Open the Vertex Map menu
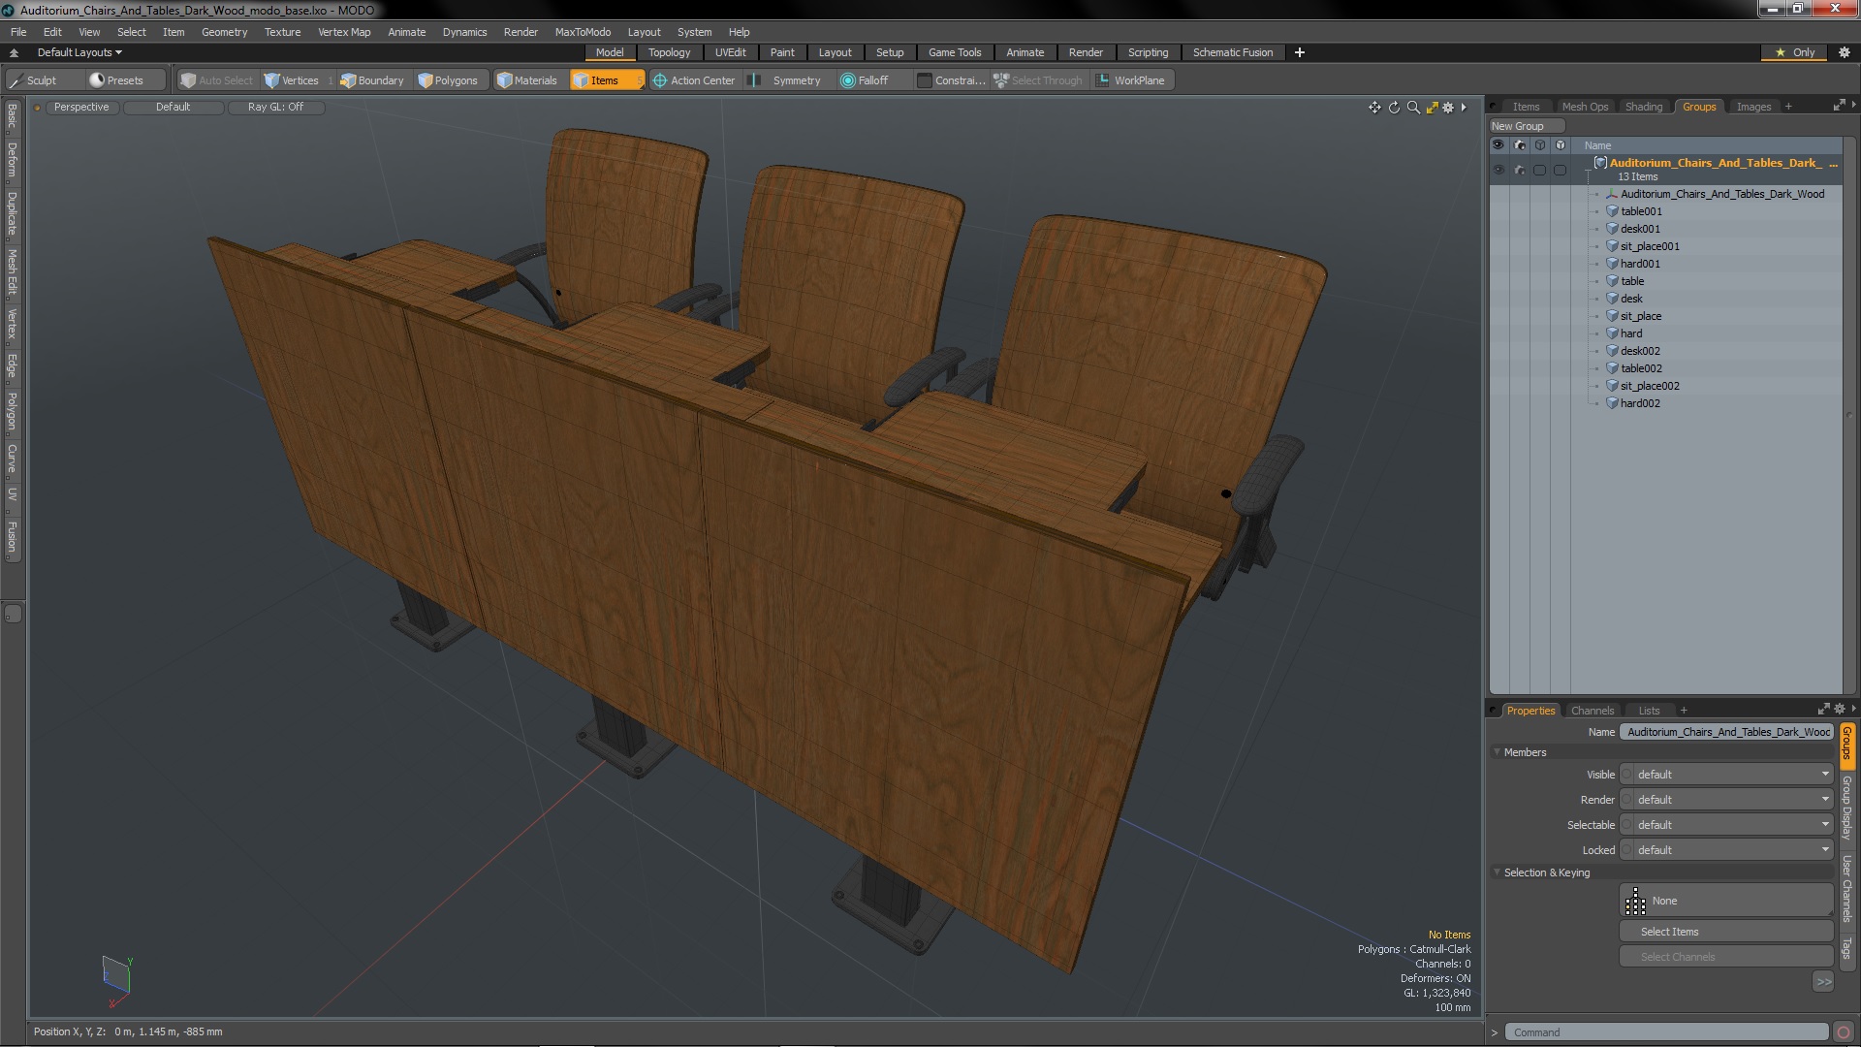 (344, 32)
